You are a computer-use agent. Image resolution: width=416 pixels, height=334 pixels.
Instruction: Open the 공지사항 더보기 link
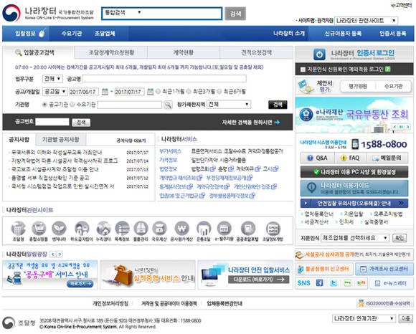click(x=131, y=140)
